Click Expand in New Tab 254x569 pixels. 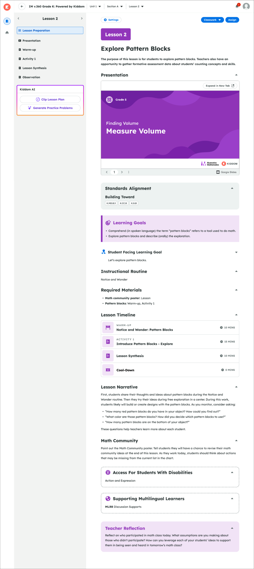click(220, 86)
